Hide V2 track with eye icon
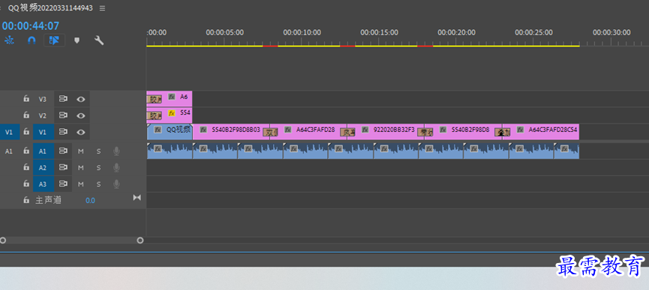Image resolution: width=649 pixels, height=290 pixels. tap(81, 115)
